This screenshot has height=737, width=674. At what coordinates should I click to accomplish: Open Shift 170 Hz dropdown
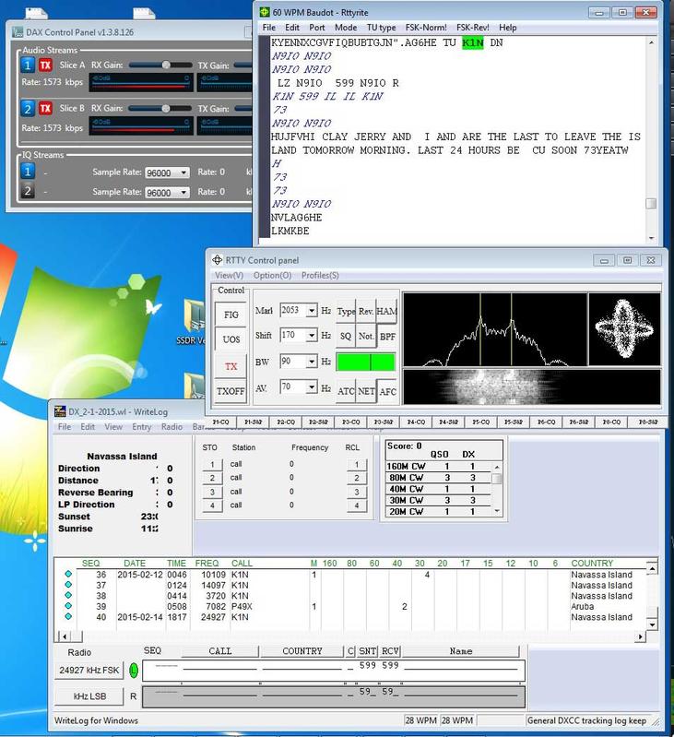[311, 335]
